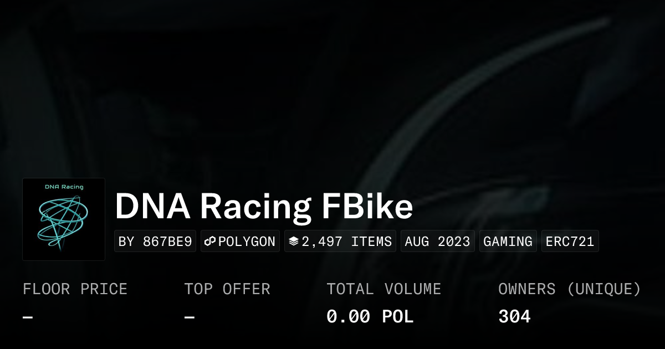Image resolution: width=665 pixels, height=349 pixels.
Task: Click the AUG 2023 creation date badge
Action: click(x=437, y=242)
